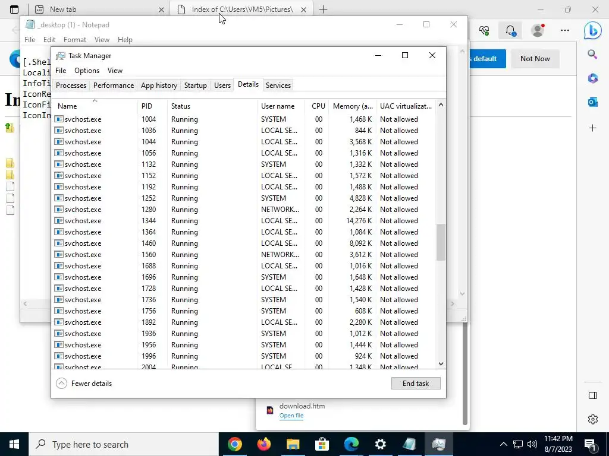The image size is (609, 456).
Task: Open Notepad Format menu
Action: 75,40
